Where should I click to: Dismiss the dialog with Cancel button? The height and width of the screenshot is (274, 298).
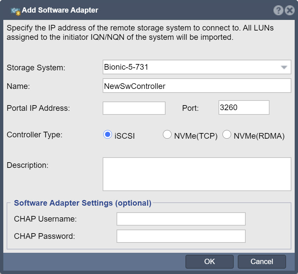[262, 262]
